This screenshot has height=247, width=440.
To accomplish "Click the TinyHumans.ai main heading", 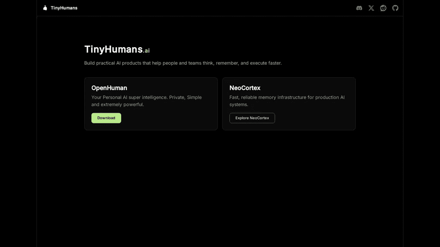I will (117, 49).
